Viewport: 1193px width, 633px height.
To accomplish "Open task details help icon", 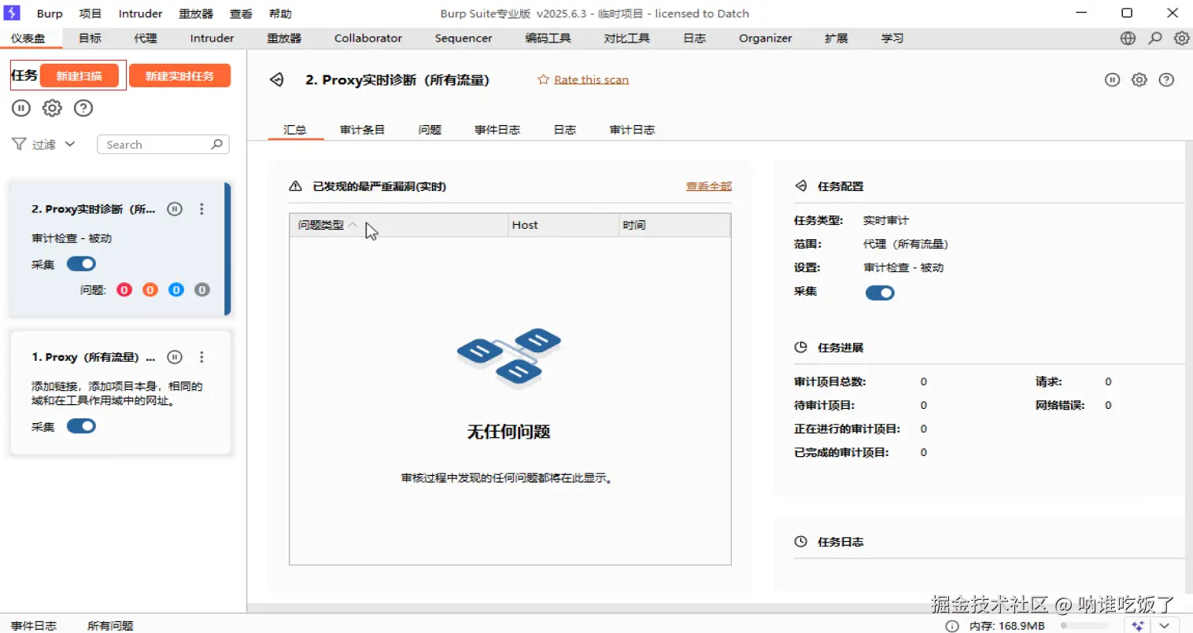I will tap(1166, 79).
